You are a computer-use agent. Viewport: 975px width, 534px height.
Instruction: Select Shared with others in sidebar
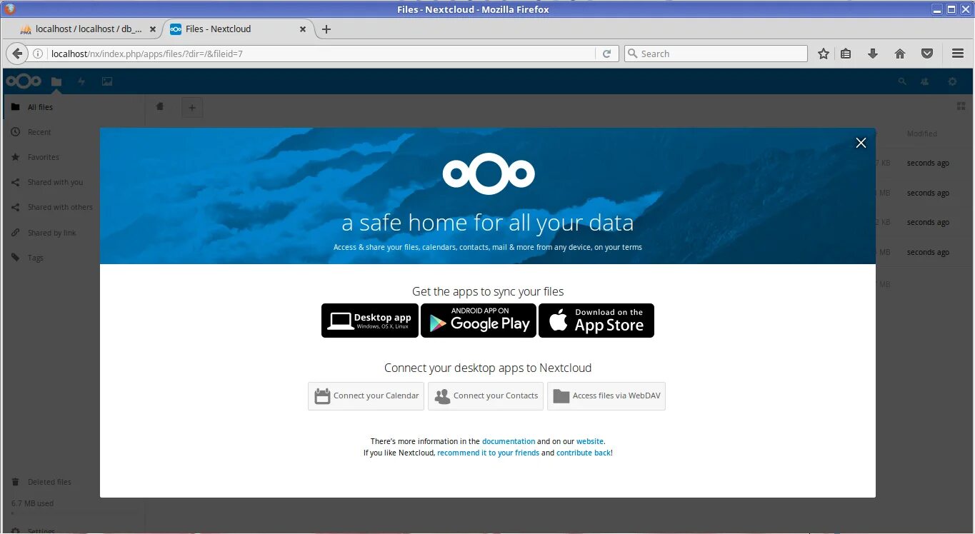(x=73, y=207)
